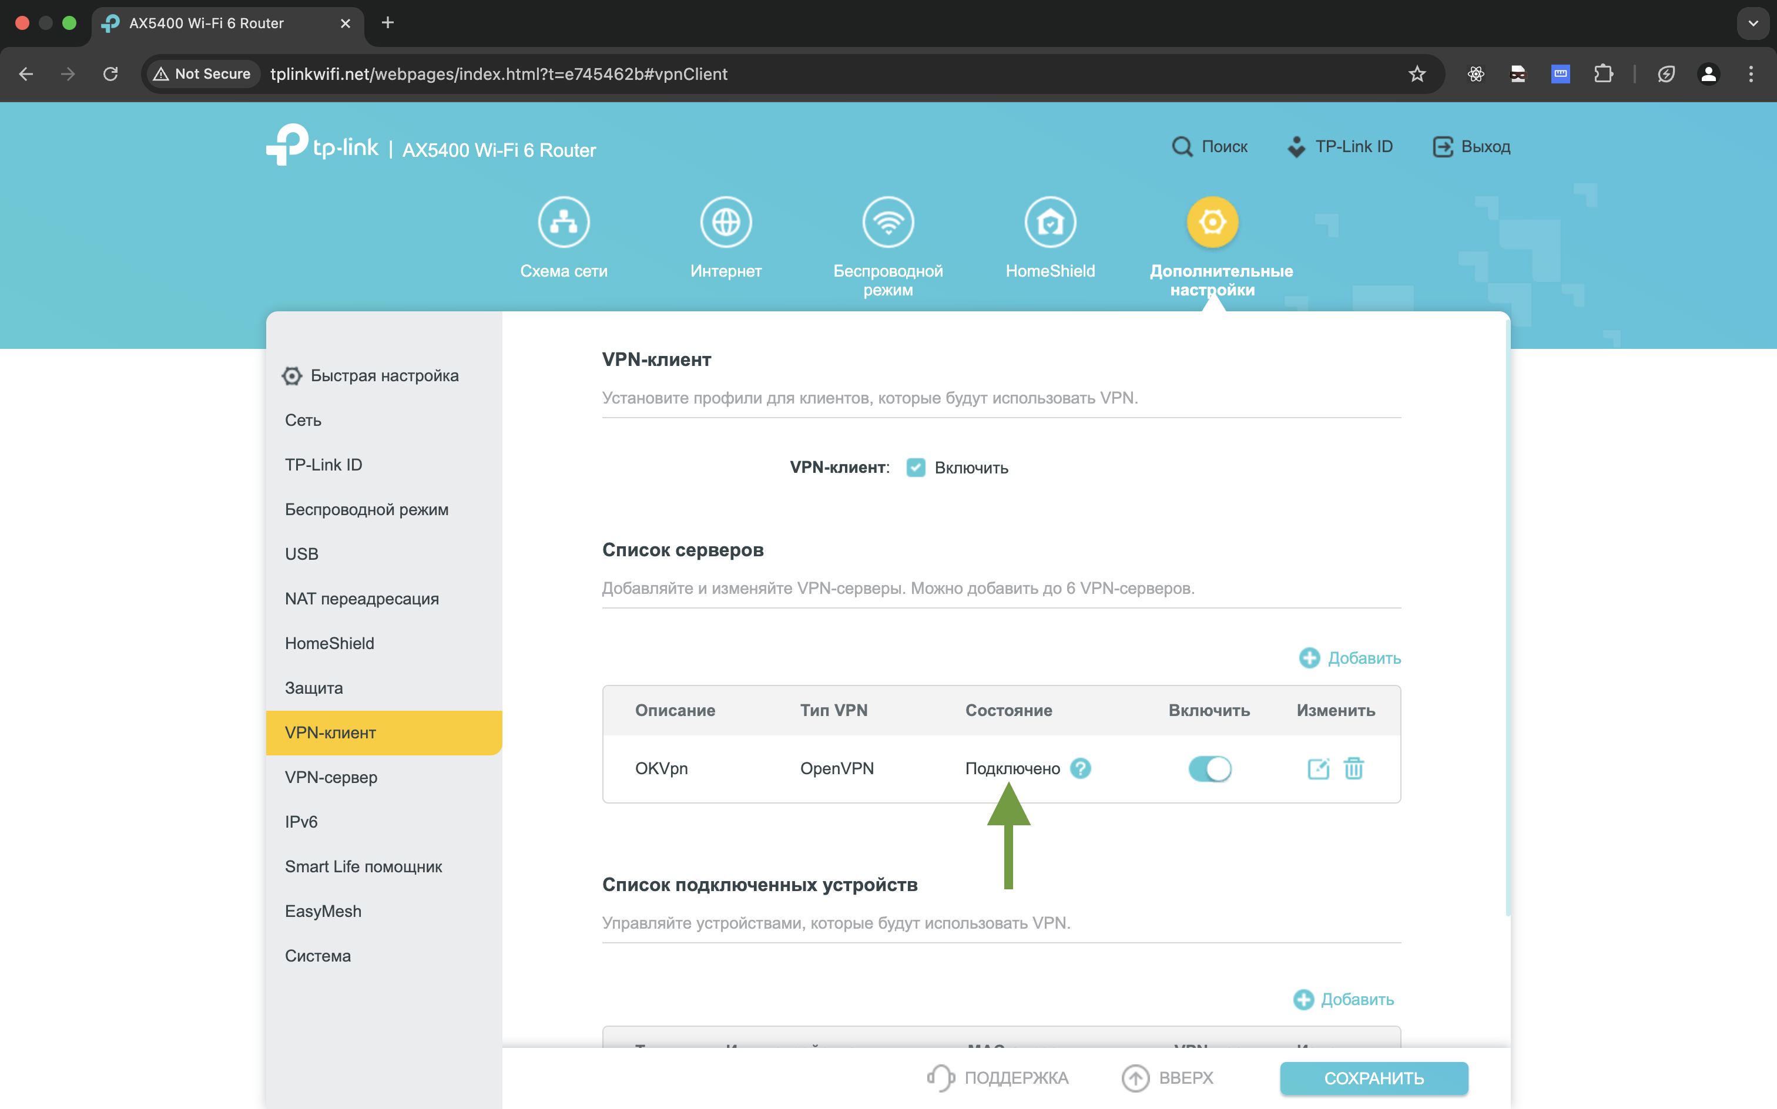Click the Поиск search icon
The width and height of the screenshot is (1777, 1109).
click(x=1181, y=147)
